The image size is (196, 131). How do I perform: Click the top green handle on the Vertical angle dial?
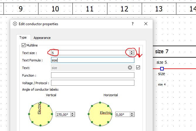click(x=40, y=103)
